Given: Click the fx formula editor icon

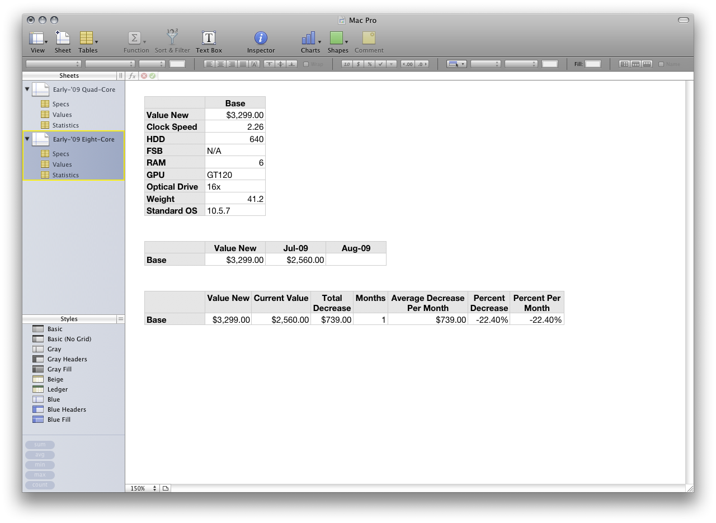Looking at the screenshot, I should pyautogui.click(x=133, y=76).
